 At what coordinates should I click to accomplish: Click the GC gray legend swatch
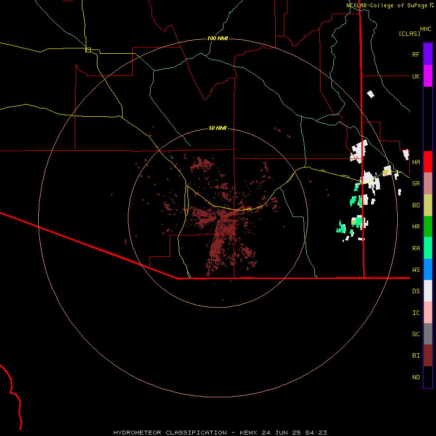click(x=428, y=334)
